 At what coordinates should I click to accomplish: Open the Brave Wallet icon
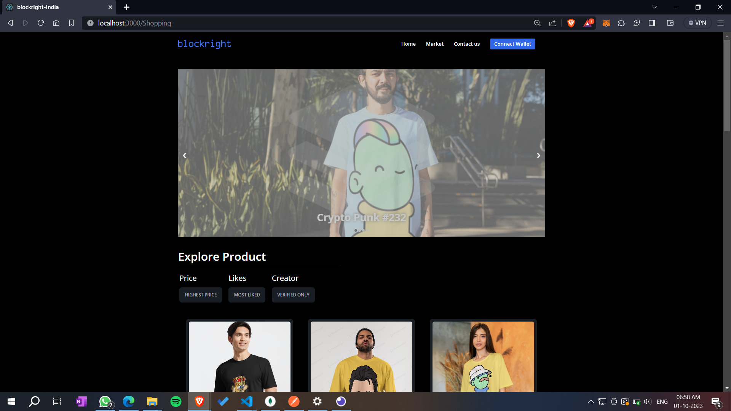click(670, 23)
